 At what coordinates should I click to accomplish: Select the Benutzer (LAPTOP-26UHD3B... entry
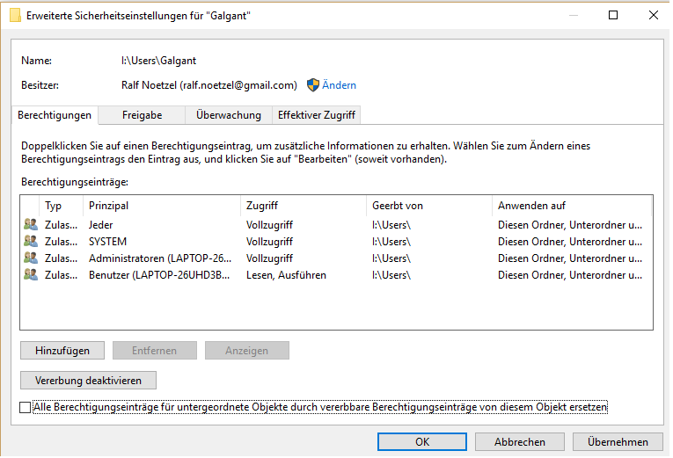click(159, 275)
